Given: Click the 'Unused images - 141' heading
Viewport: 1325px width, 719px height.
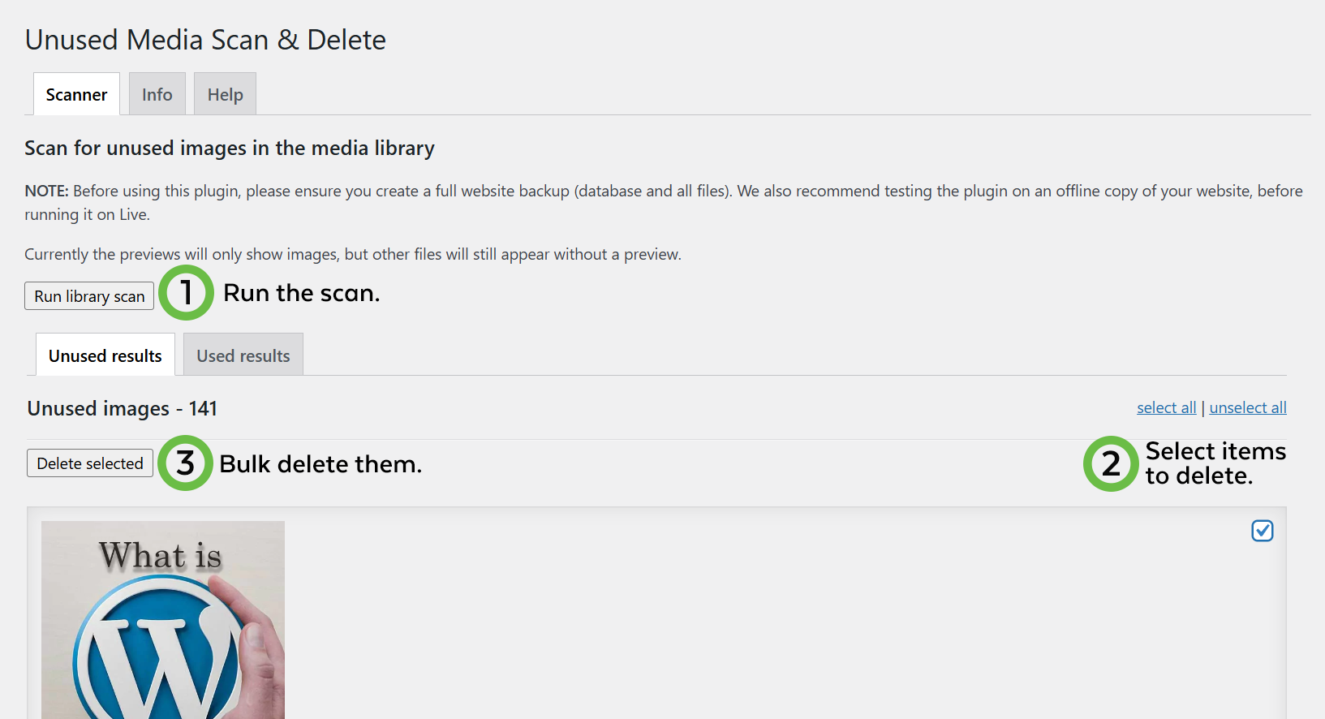Looking at the screenshot, I should coord(123,408).
